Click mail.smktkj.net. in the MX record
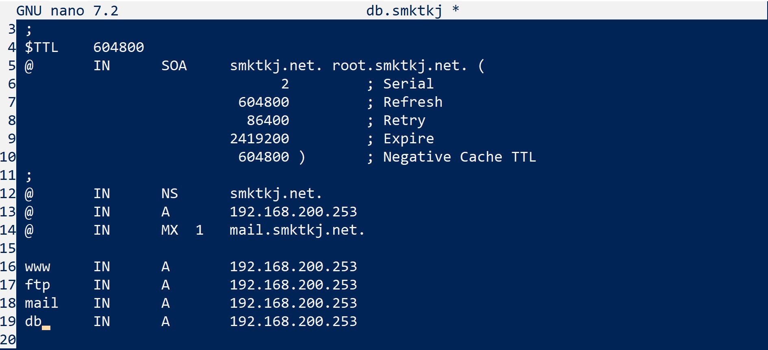 (297, 230)
